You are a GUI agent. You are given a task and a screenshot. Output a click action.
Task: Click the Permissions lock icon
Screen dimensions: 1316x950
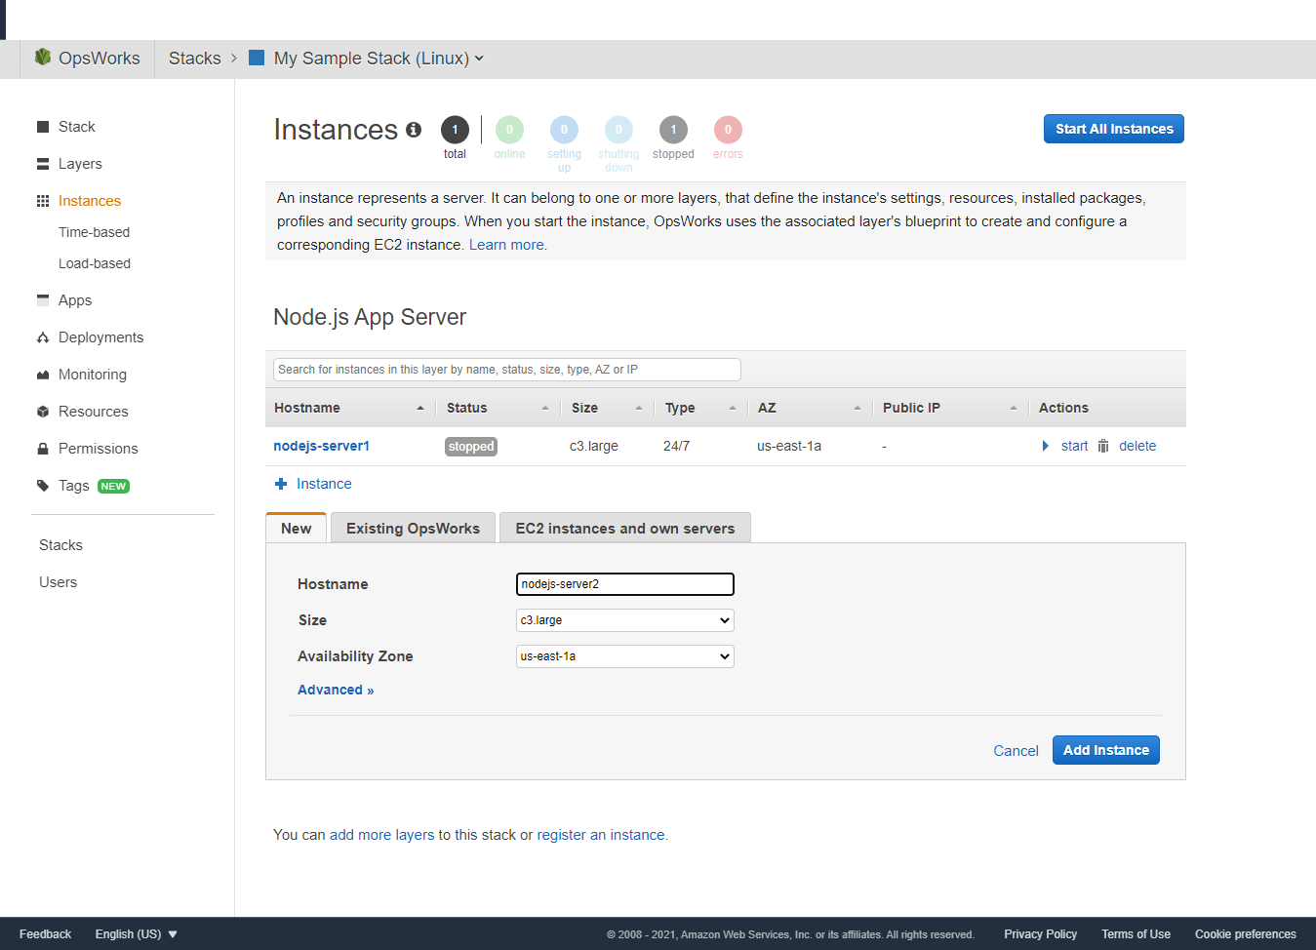(43, 449)
